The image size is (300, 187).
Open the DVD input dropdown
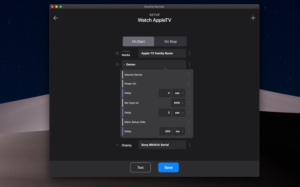[x=178, y=103]
